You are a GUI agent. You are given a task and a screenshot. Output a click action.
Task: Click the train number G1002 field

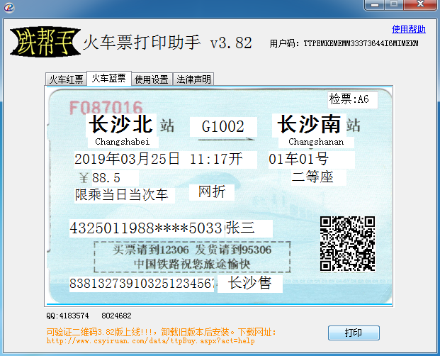(x=223, y=127)
